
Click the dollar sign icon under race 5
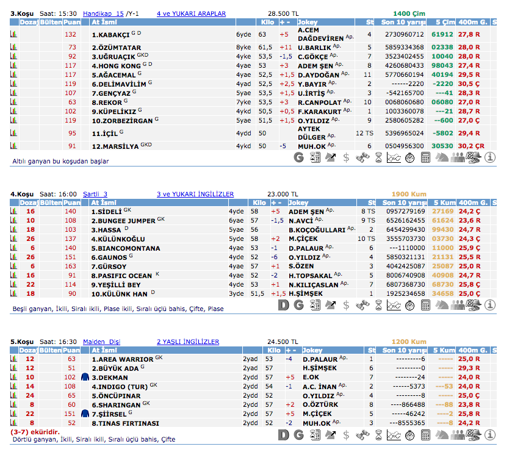click(x=347, y=435)
